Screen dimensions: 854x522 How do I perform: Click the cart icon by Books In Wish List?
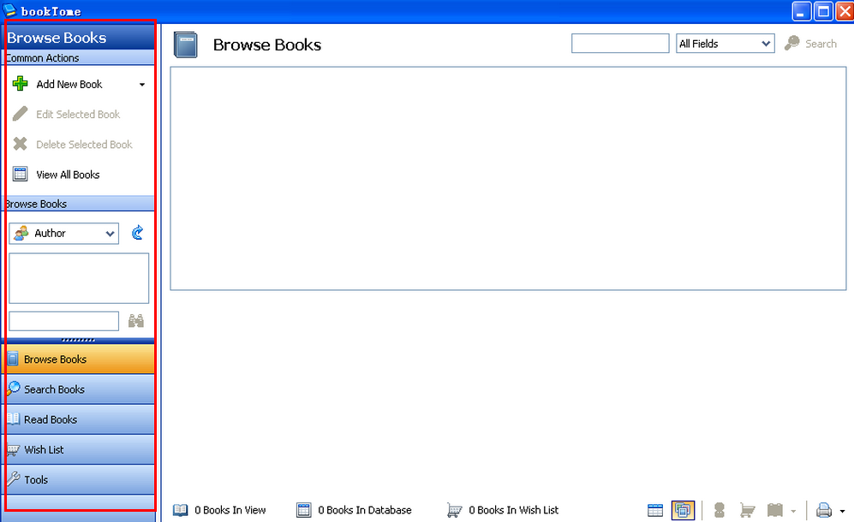pos(454,510)
